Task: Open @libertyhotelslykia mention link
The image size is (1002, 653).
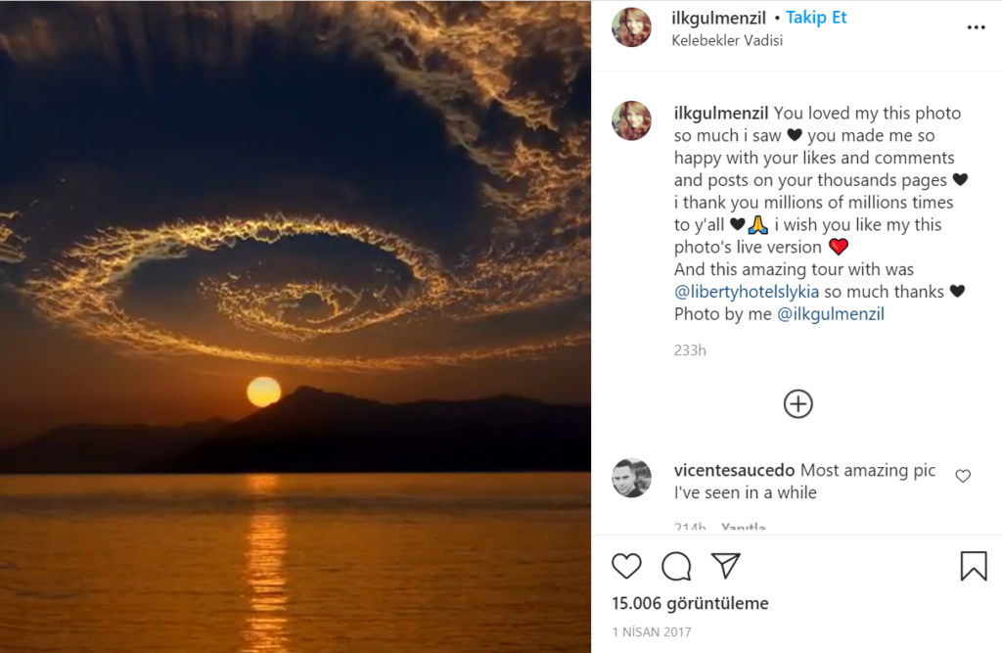Action: tap(761, 292)
